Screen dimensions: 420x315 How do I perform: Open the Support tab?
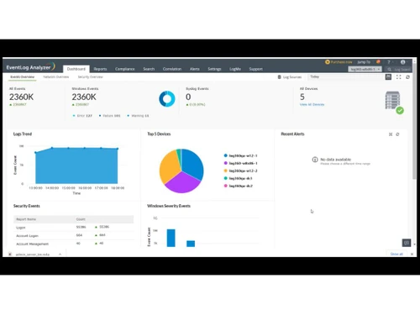click(x=256, y=69)
